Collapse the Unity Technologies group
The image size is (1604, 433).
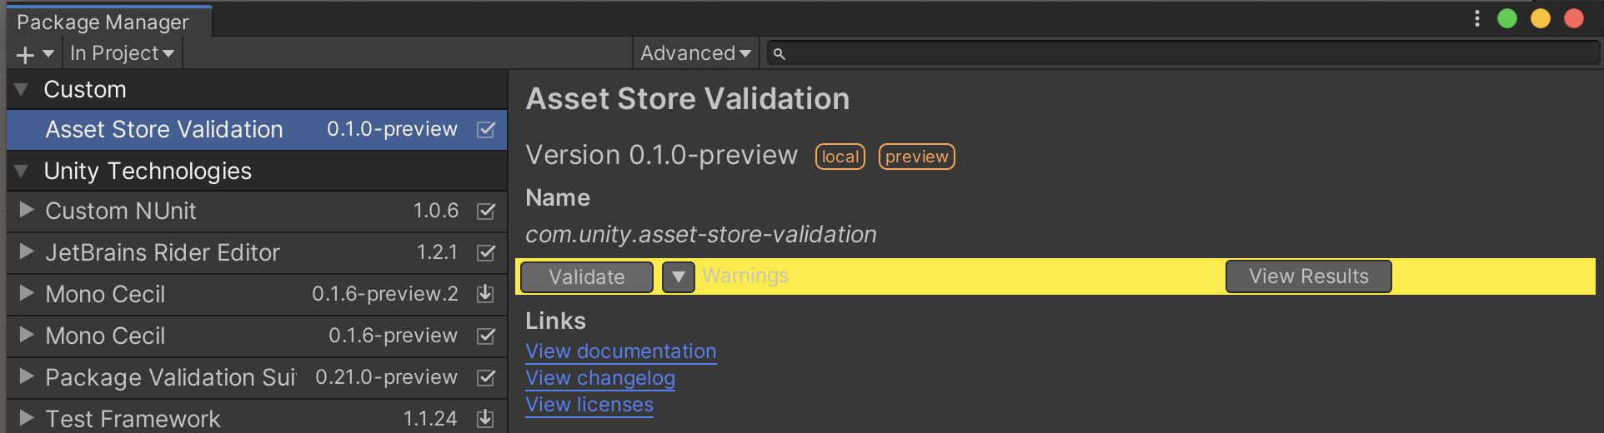[22, 172]
